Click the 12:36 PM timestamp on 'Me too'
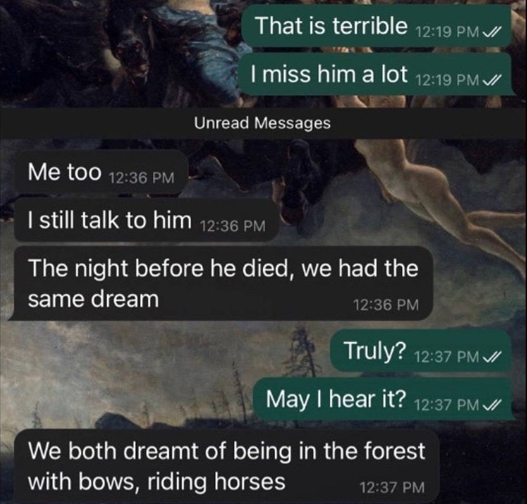Screen dimensions: 527x504 pyautogui.click(x=141, y=178)
